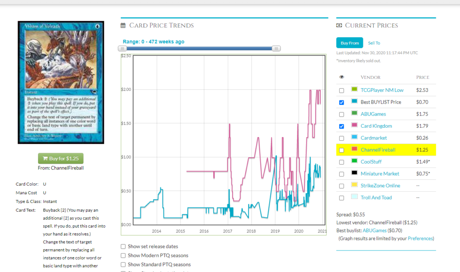Open the StrikeZone Online vendor link
This screenshot has width=460, height=272.
380,186
